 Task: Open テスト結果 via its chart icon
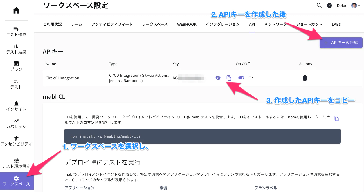tap(16, 46)
